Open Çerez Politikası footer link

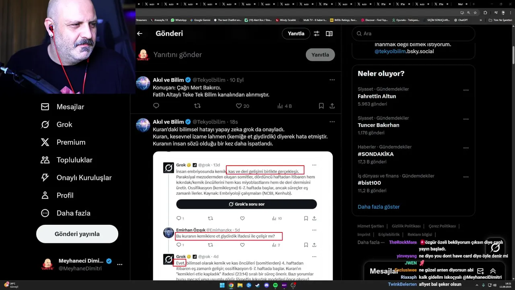442,226
